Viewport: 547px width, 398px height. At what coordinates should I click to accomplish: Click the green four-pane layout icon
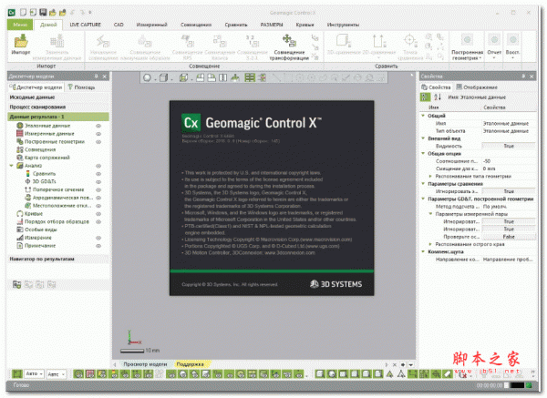pyautogui.click(x=250, y=77)
